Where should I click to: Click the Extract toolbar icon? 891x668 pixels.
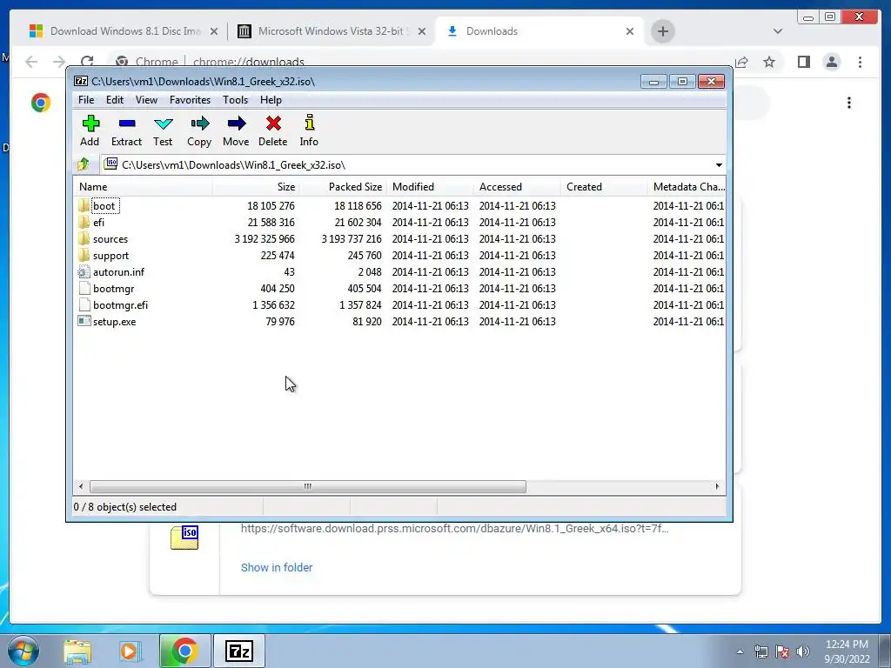pyautogui.click(x=126, y=130)
